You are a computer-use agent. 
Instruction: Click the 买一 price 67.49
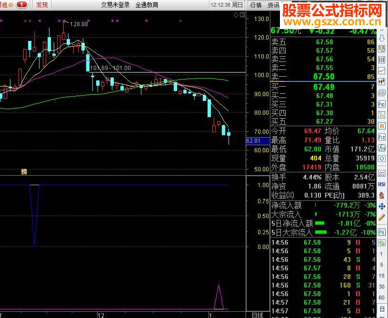point(324,87)
